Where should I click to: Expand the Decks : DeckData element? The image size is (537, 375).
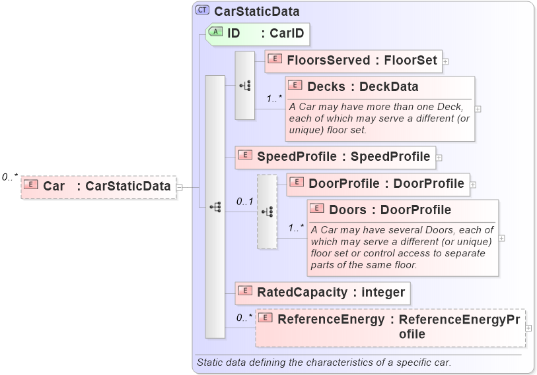pos(478,109)
